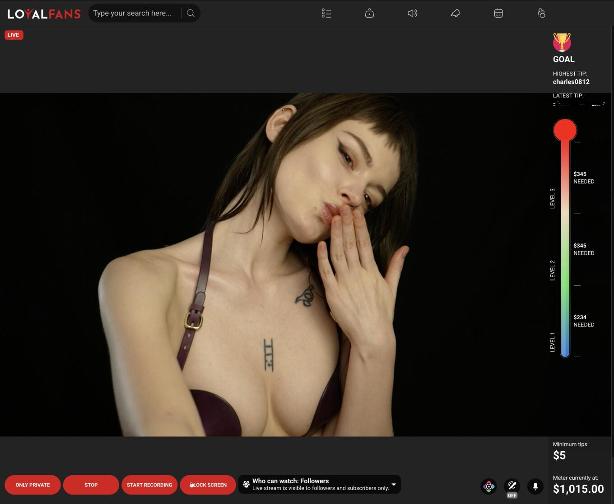Open the list feed icon in header
Viewport: 614px width, 504px height.
(326, 14)
